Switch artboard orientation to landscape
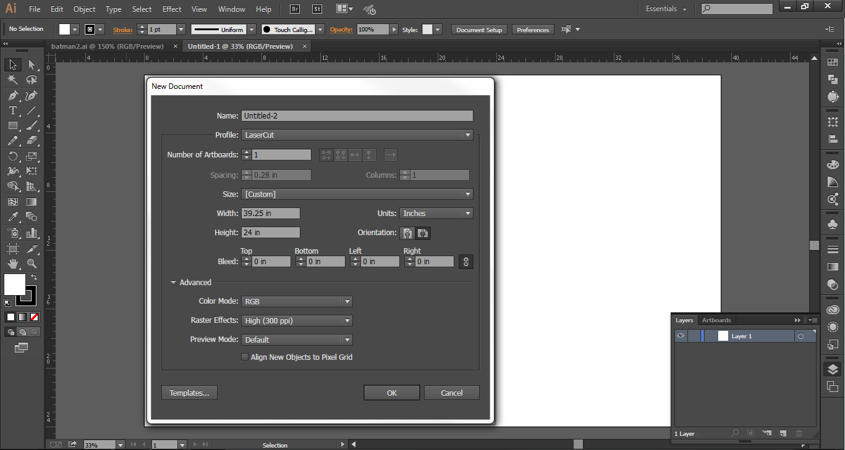The width and height of the screenshot is (845, 450). 423,233
